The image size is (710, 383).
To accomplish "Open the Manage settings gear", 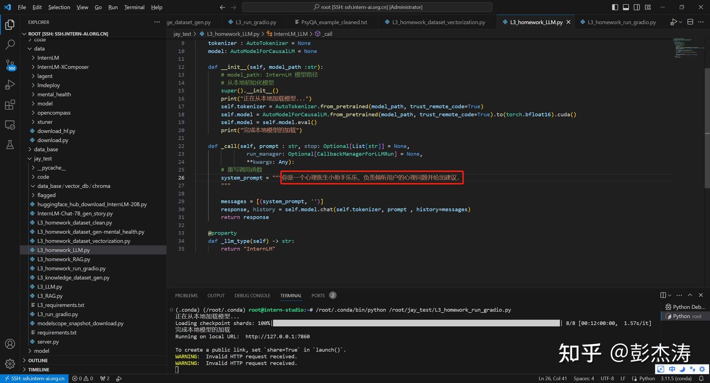I will [x=10, y=364].
